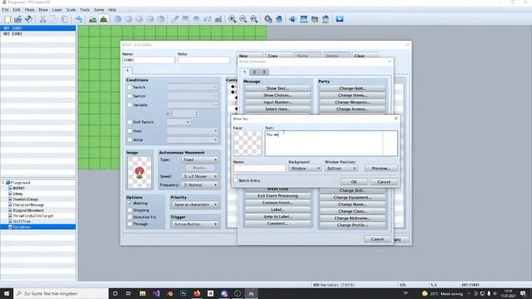Check the Stepping option
The height and width of the screenshot is (299, 532).
(130, 210)
